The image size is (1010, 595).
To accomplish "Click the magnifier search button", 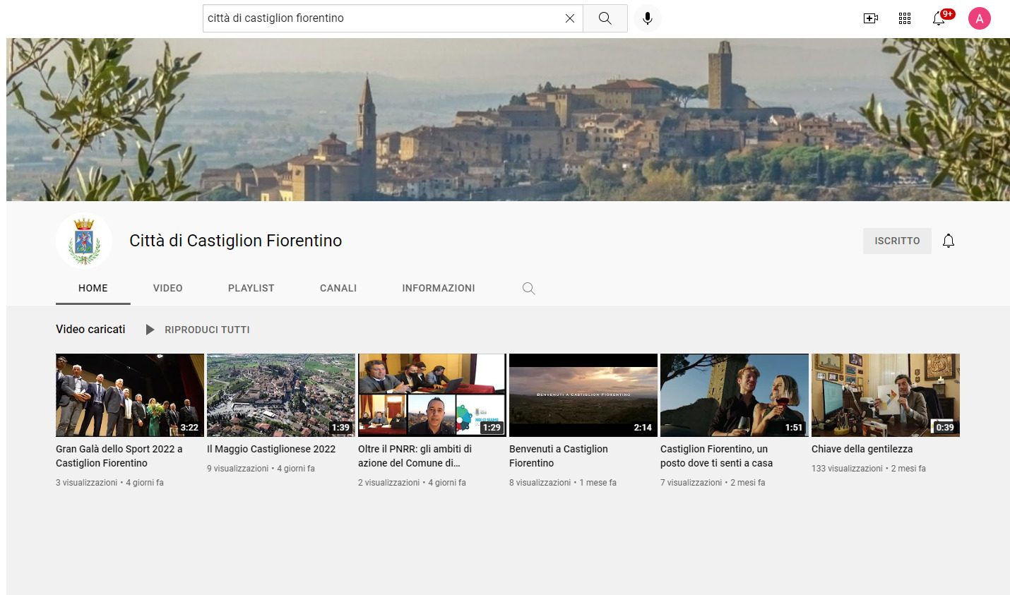I will pyautogui.click(x=605, y=18).
